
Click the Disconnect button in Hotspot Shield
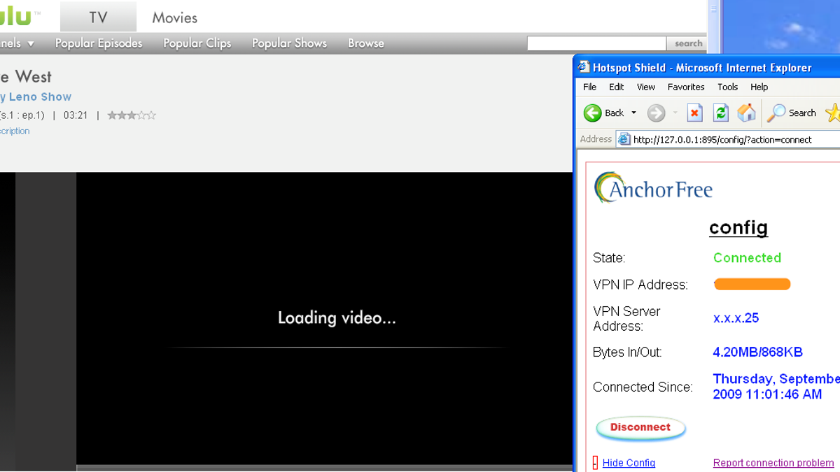coord(640,428)
